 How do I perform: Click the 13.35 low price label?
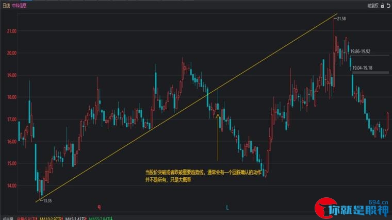(x=47, y=200)
